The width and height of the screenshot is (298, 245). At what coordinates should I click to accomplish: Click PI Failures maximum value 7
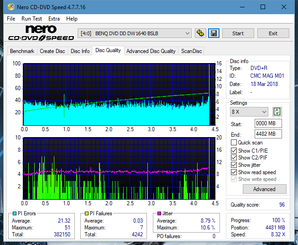click(141, 227)
